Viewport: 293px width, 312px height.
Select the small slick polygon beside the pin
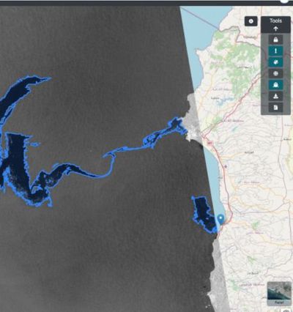click(203, 214)
